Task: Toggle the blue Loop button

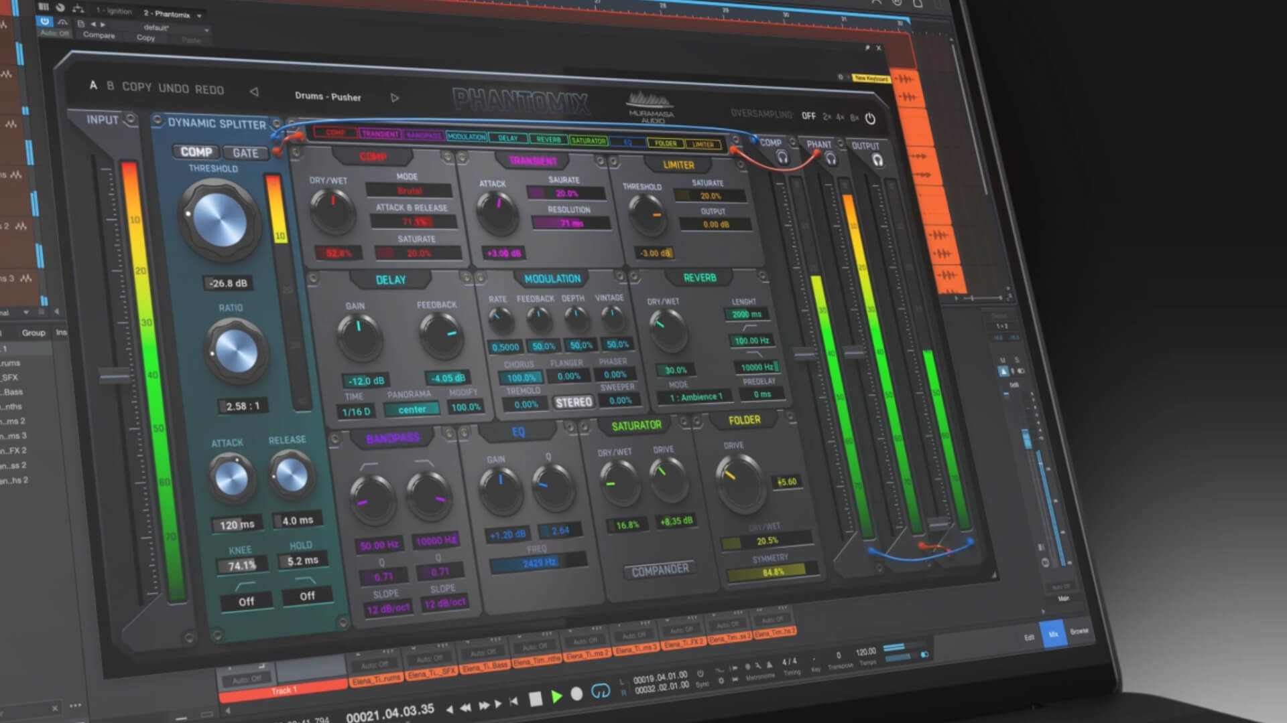Action: 601,692
